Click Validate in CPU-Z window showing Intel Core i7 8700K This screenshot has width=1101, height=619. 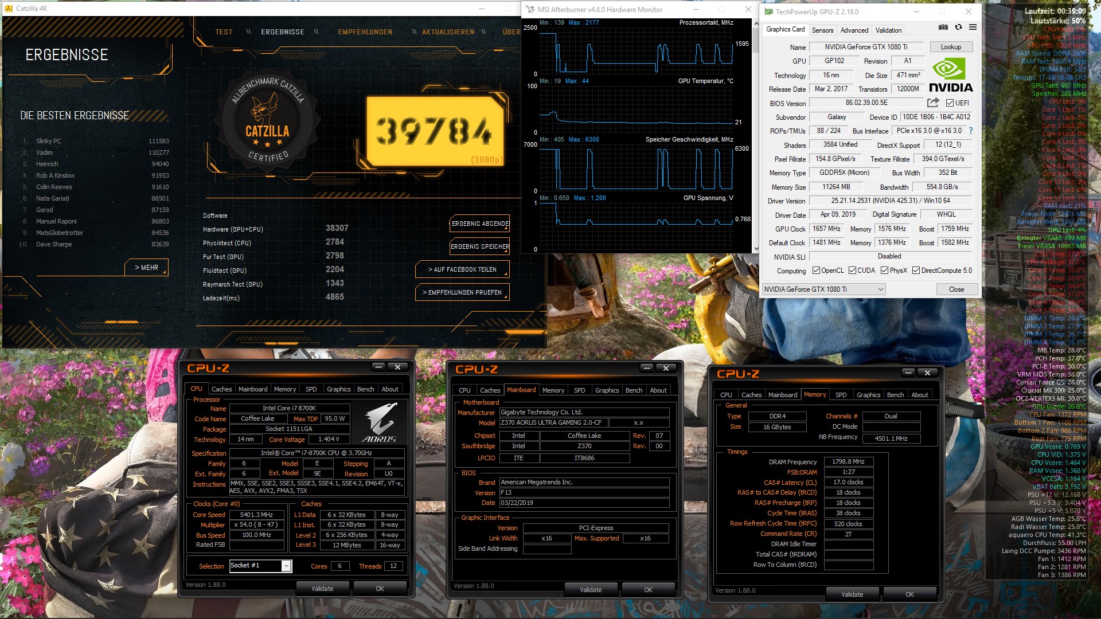click(x=322, y=589)
